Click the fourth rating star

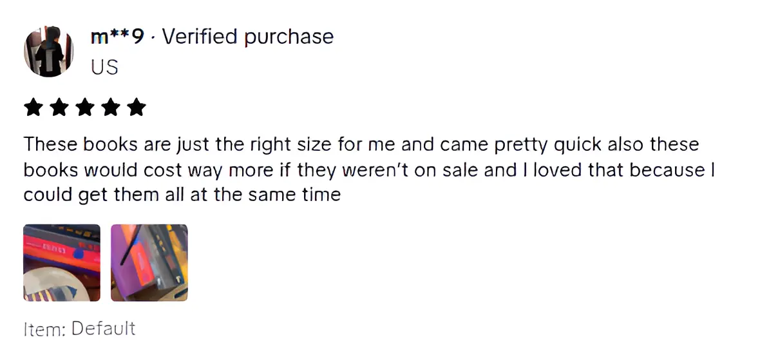[x=110, y=108]
